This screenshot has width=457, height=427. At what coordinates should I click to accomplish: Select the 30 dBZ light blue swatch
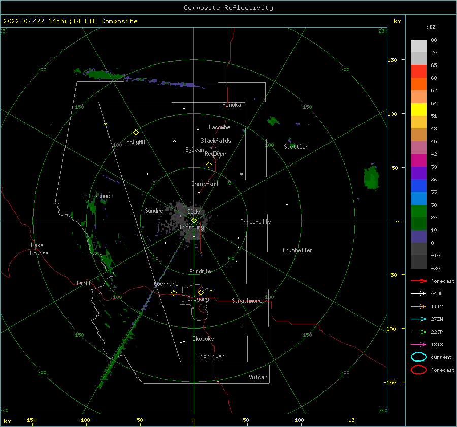(418, 198)
